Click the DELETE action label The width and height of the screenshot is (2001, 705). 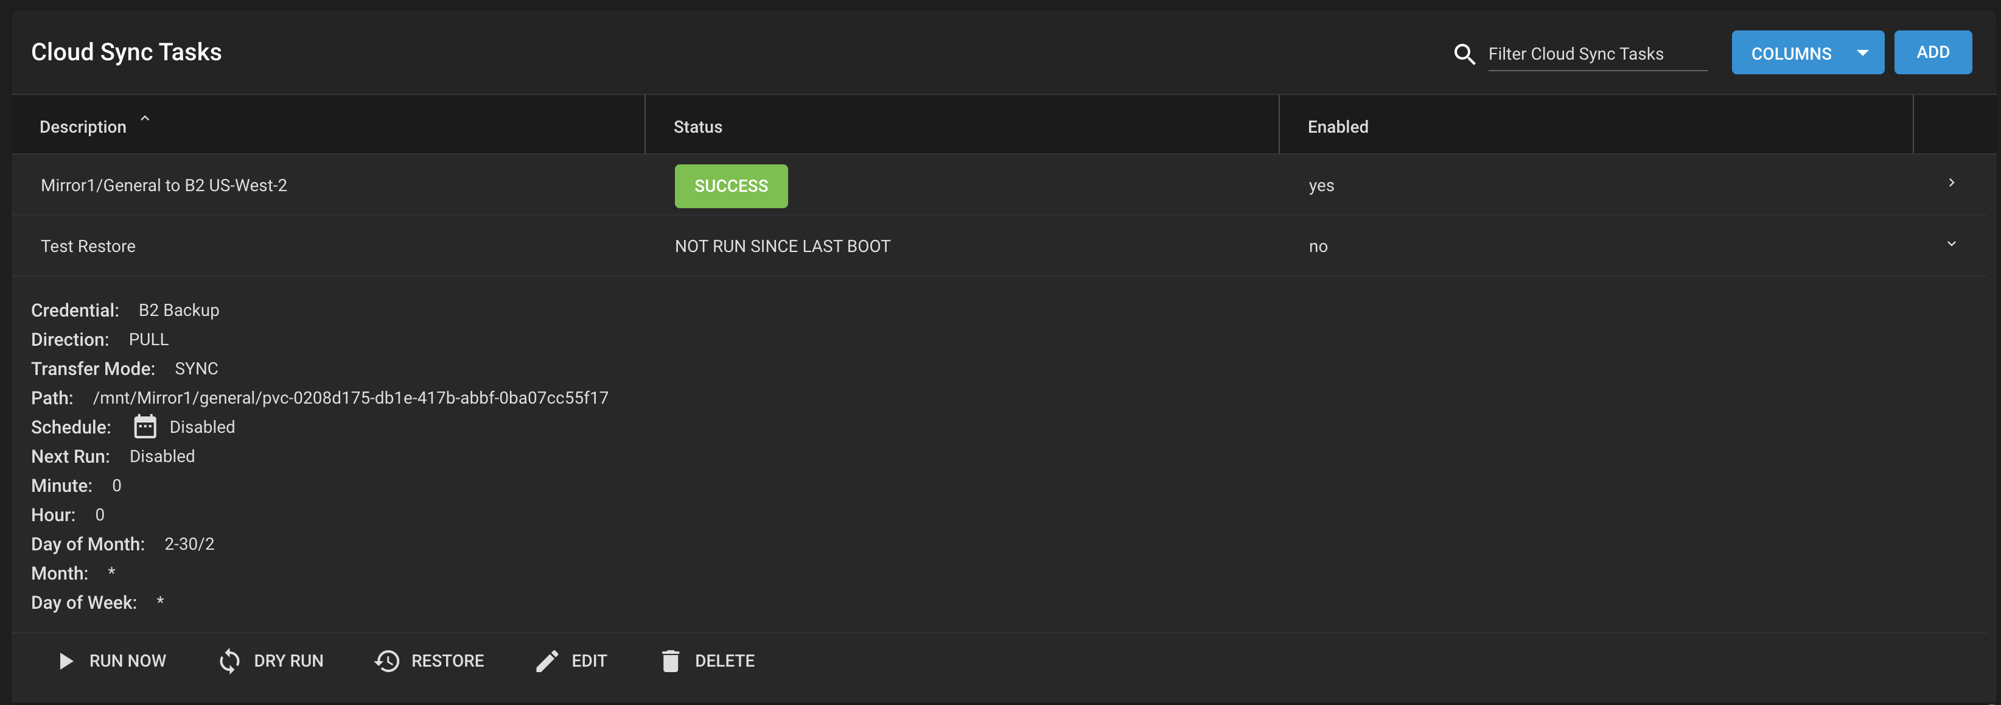(x=725, y=661)
